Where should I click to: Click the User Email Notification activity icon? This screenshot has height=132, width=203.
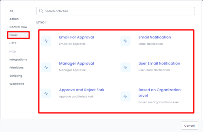click(125, 67)
